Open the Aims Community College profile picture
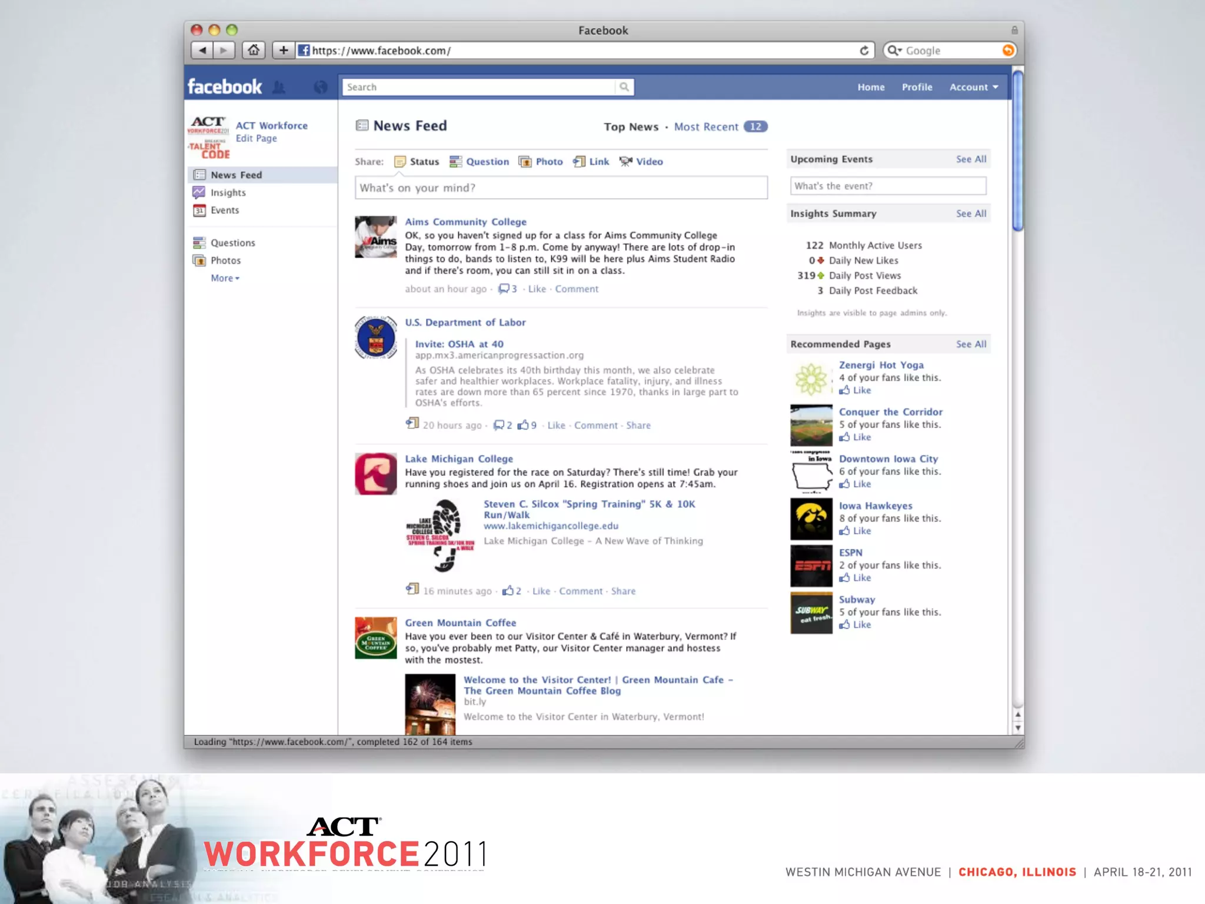 pos(376,237)
